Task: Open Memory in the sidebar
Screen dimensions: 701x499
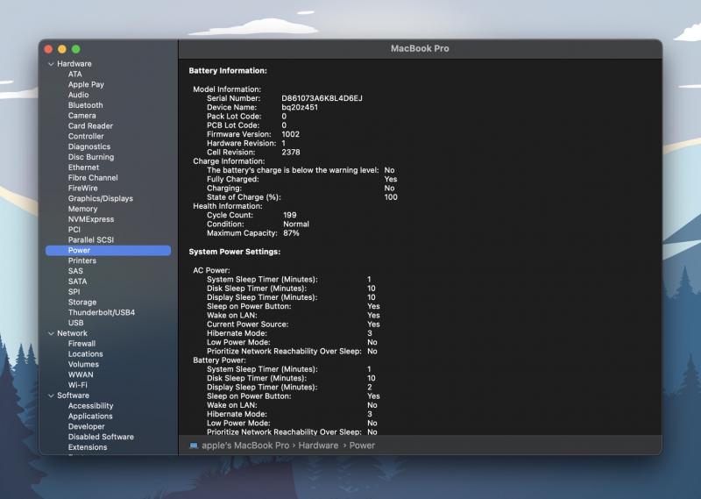Action: tap(82, 209)
